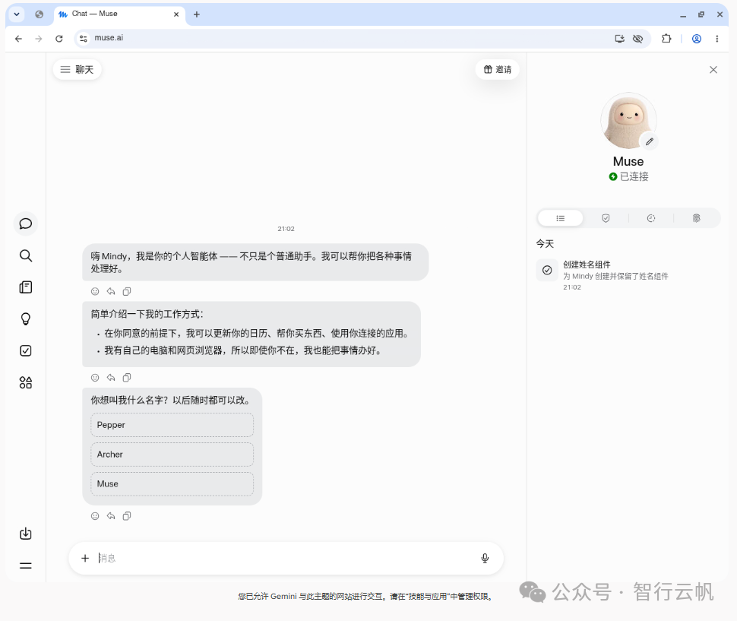Click the 21:02 chat timestamp
737x621 pixels.
(x=286, y=229)
